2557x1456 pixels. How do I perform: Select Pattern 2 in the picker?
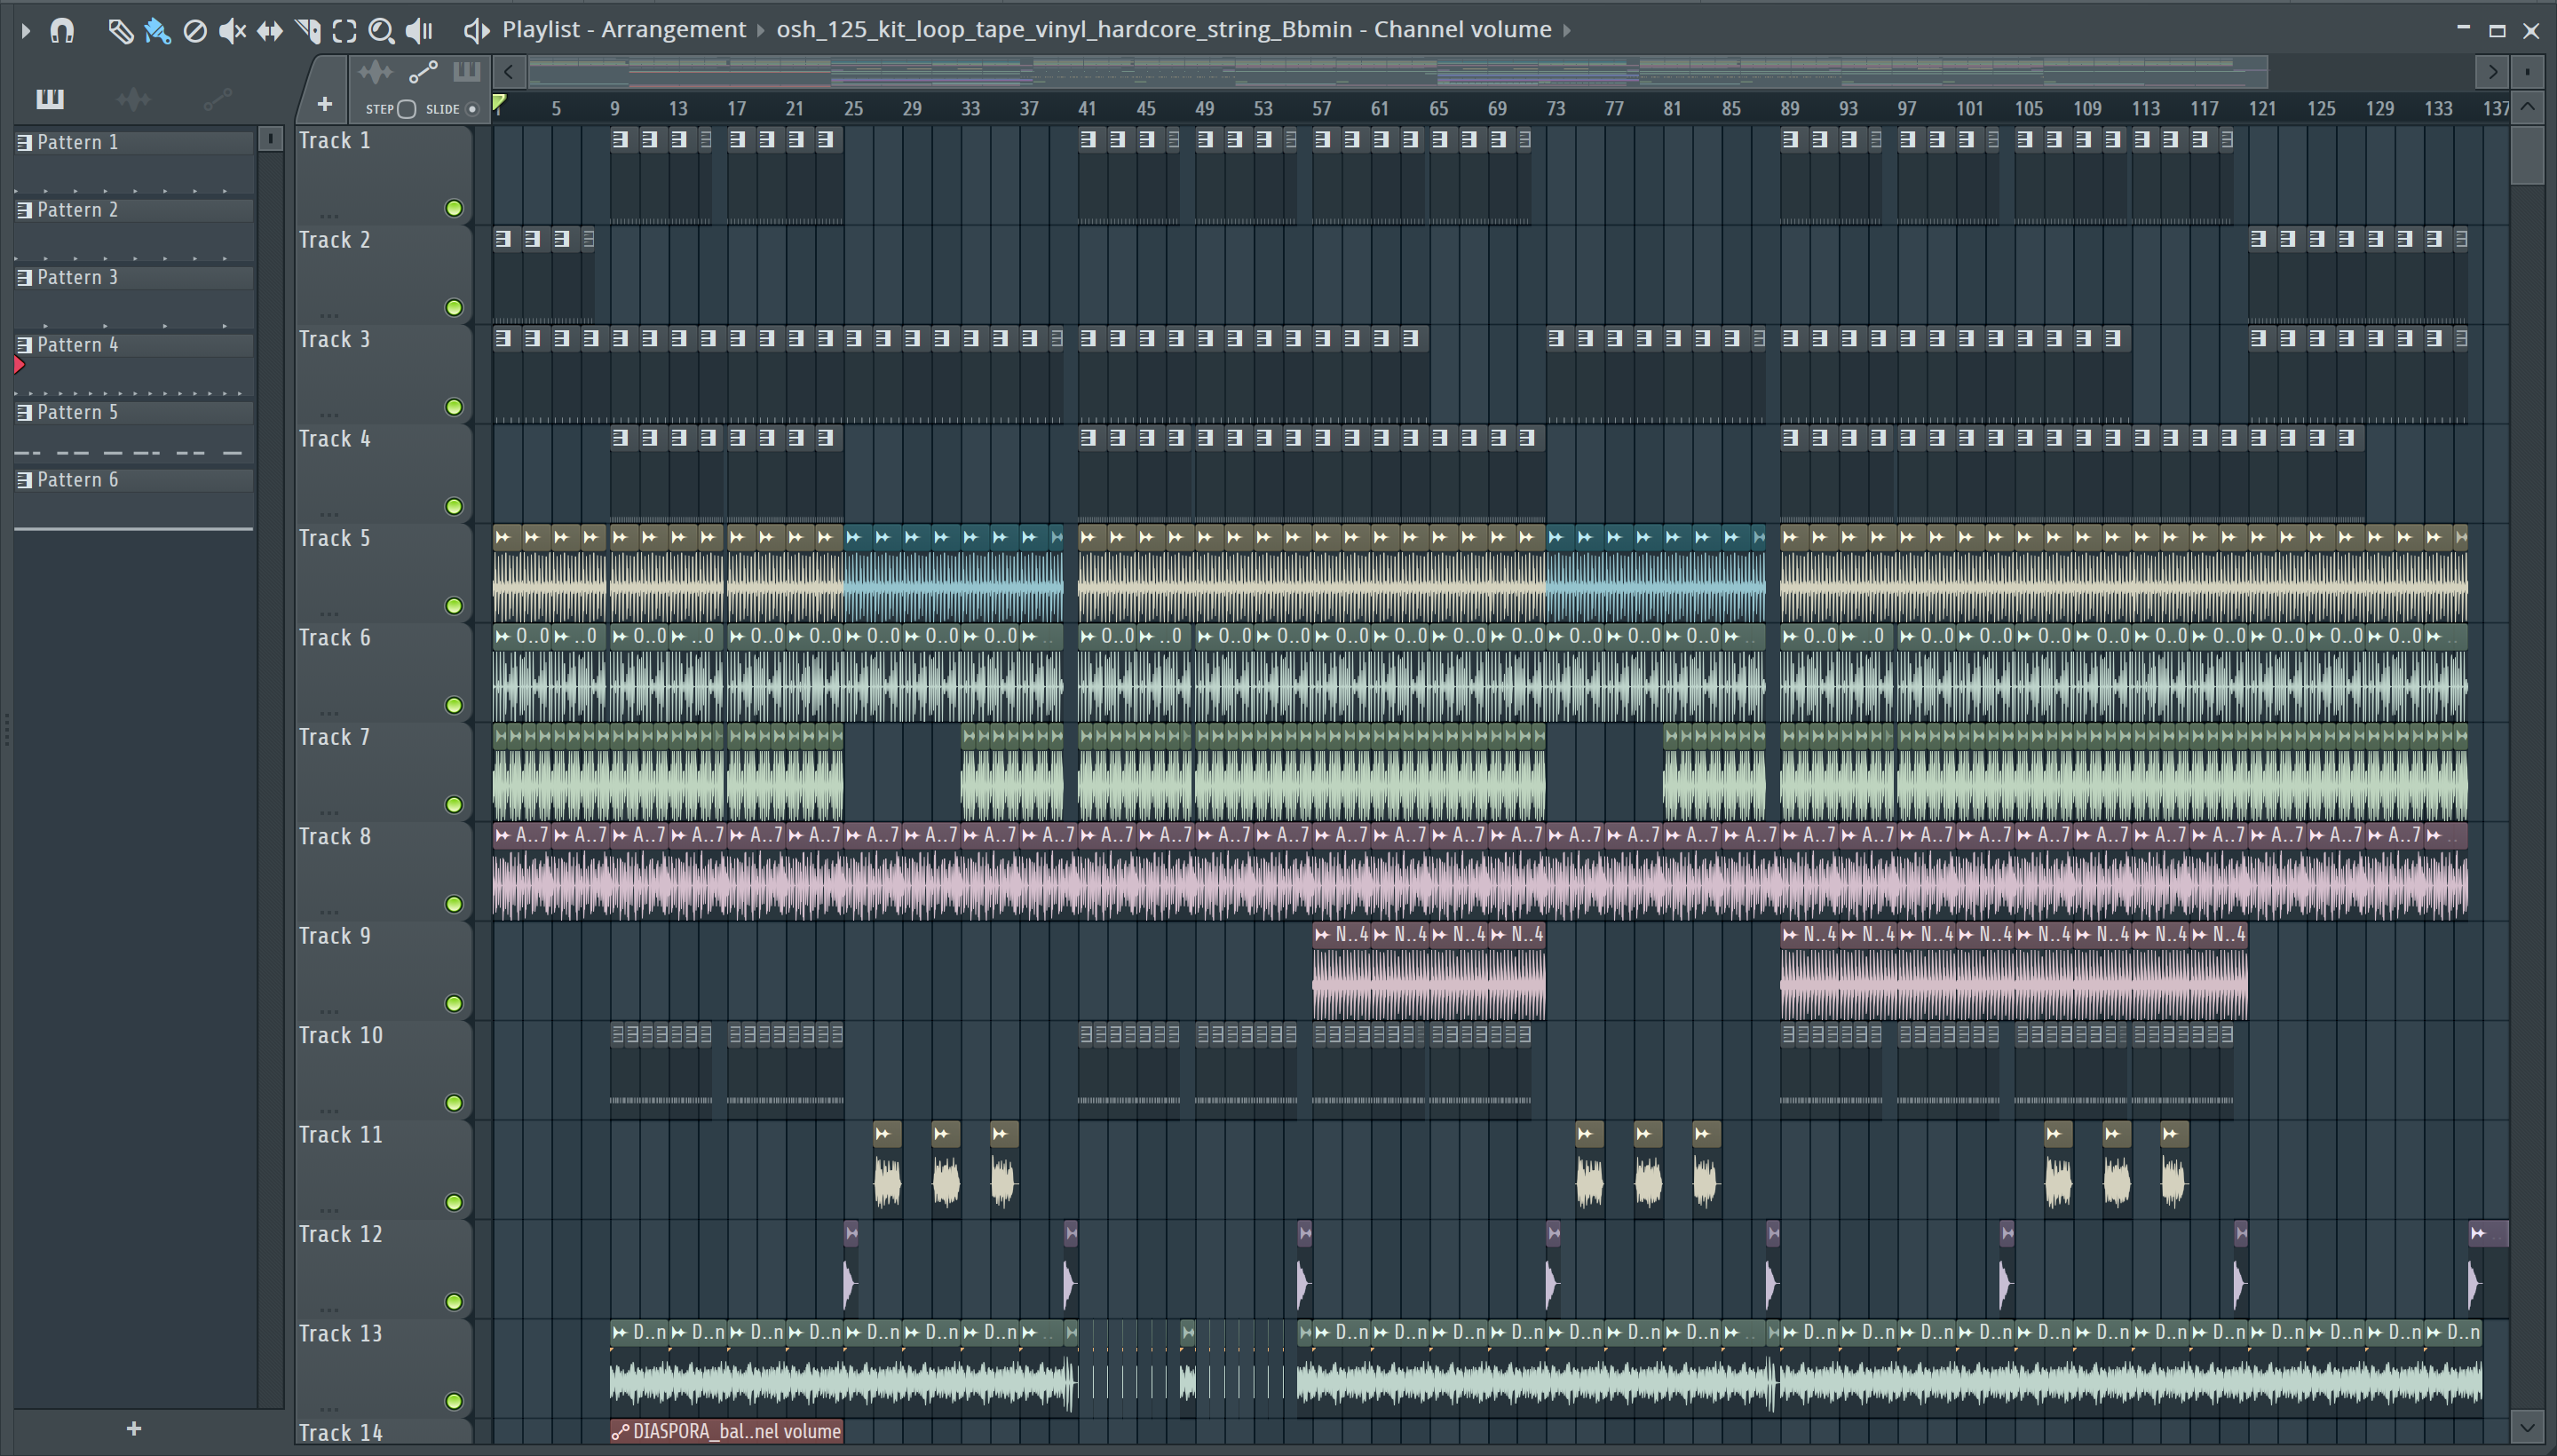pos(134,210)
